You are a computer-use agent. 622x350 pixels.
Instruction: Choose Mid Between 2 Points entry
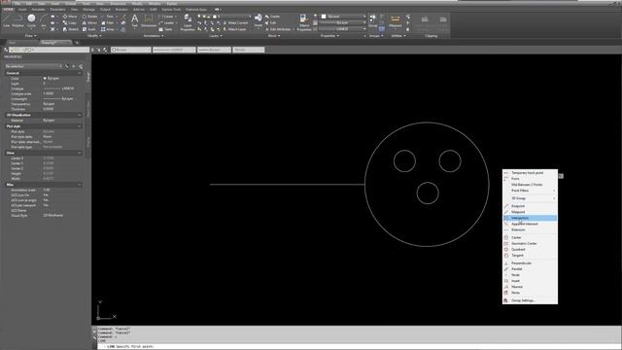coord(530,185)
